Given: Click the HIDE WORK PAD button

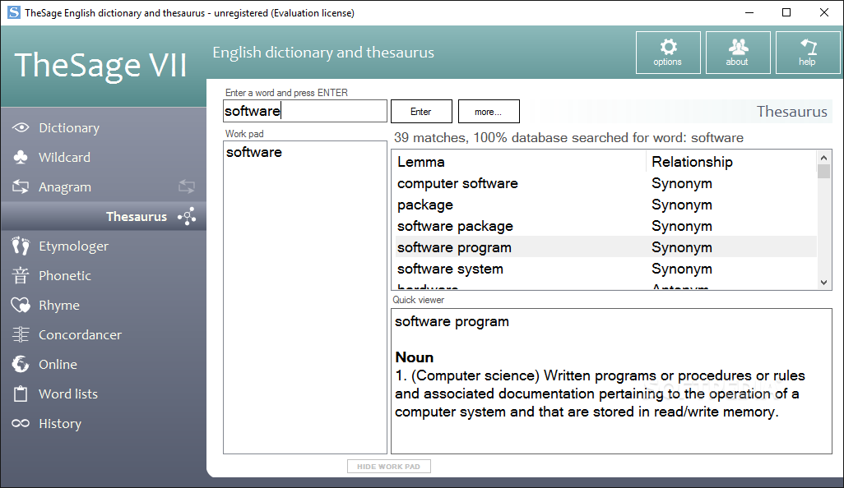Looking at the screenshot, I should [x=388, y=467].
